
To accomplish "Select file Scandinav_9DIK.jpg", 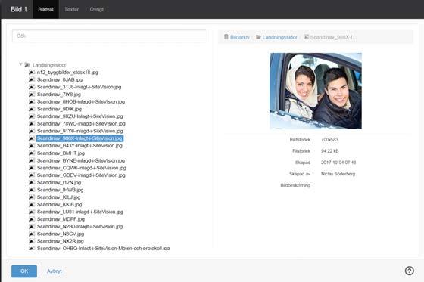I will point(59,109).
